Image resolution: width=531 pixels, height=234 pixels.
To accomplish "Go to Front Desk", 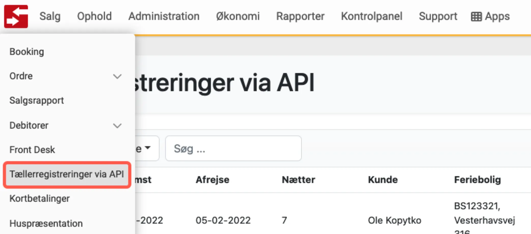I will point(32,150).
